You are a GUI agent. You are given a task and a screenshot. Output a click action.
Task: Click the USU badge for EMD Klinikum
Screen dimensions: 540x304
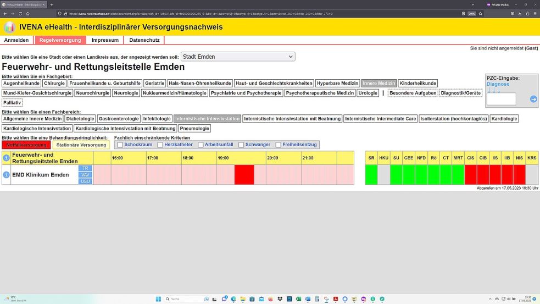coord(85,181)
